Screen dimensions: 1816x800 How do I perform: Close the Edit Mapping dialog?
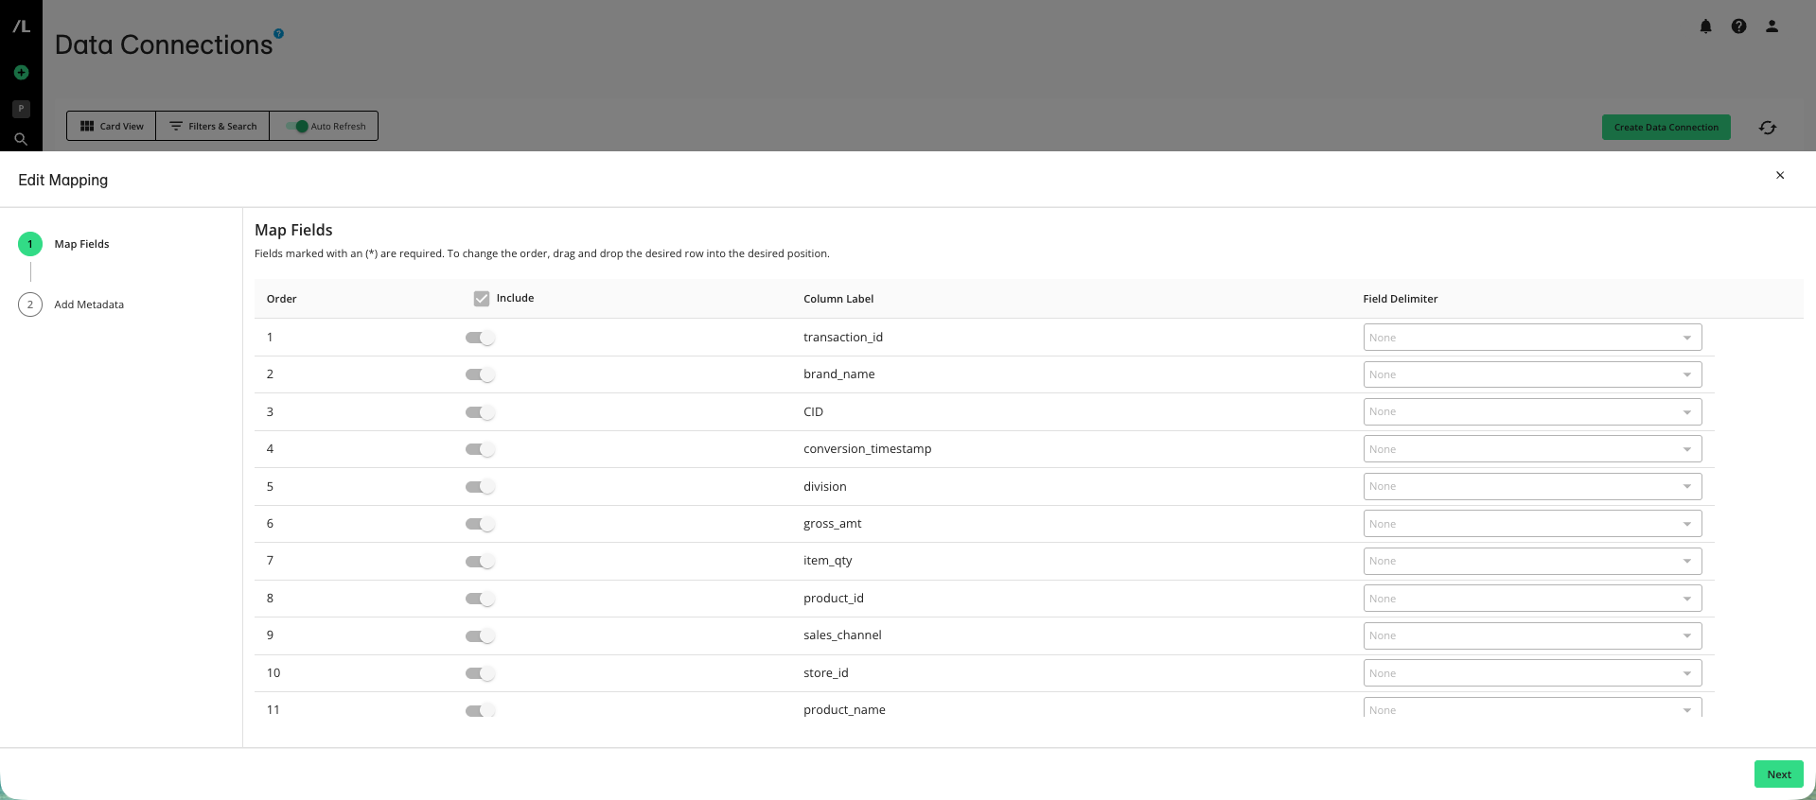pos(1780,176)
